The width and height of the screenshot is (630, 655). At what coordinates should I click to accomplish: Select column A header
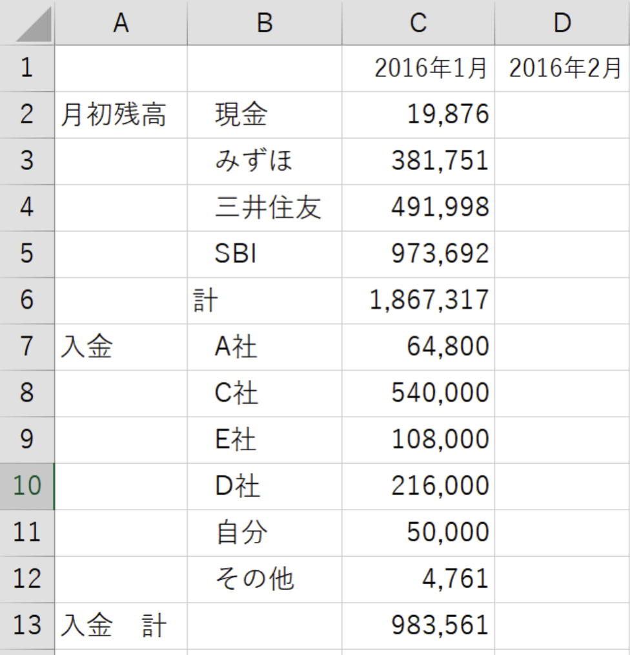tap(121, 23)
